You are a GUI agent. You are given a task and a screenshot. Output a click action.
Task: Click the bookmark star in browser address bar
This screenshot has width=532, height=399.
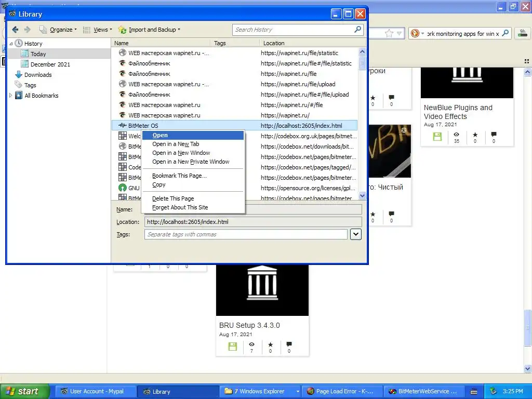coord(389,33)
